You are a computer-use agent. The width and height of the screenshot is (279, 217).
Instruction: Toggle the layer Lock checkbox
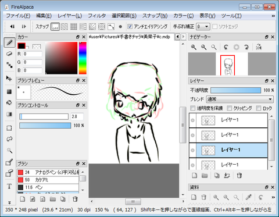[x=259, y=108]
